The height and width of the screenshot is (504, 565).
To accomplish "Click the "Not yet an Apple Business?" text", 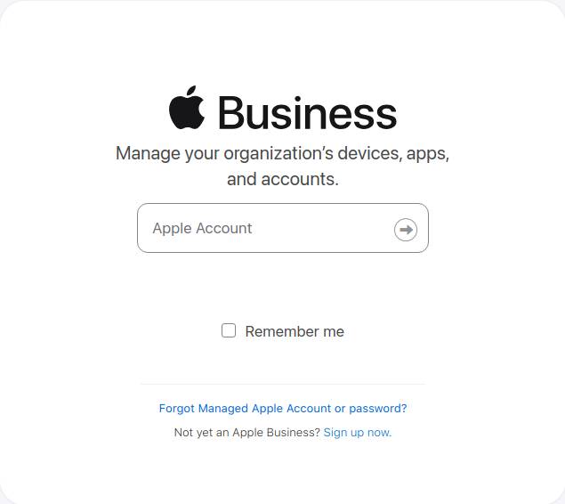I will (246, 433).
